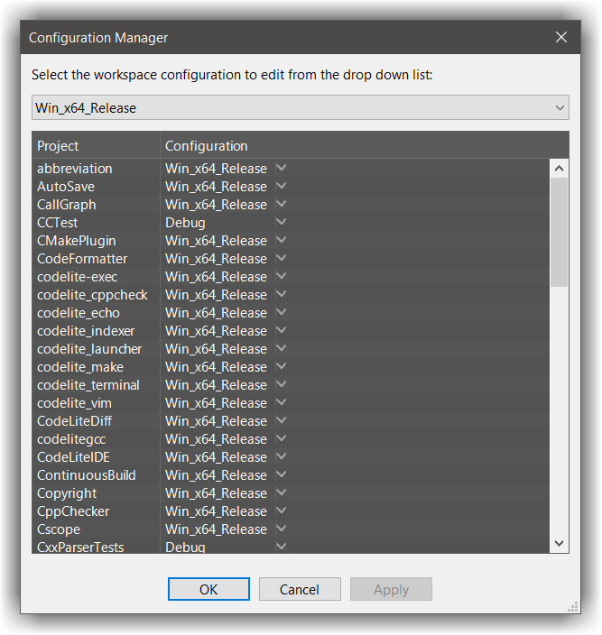Expand the configuration dropdown for codelitegcc

click(x=282, y=438)
